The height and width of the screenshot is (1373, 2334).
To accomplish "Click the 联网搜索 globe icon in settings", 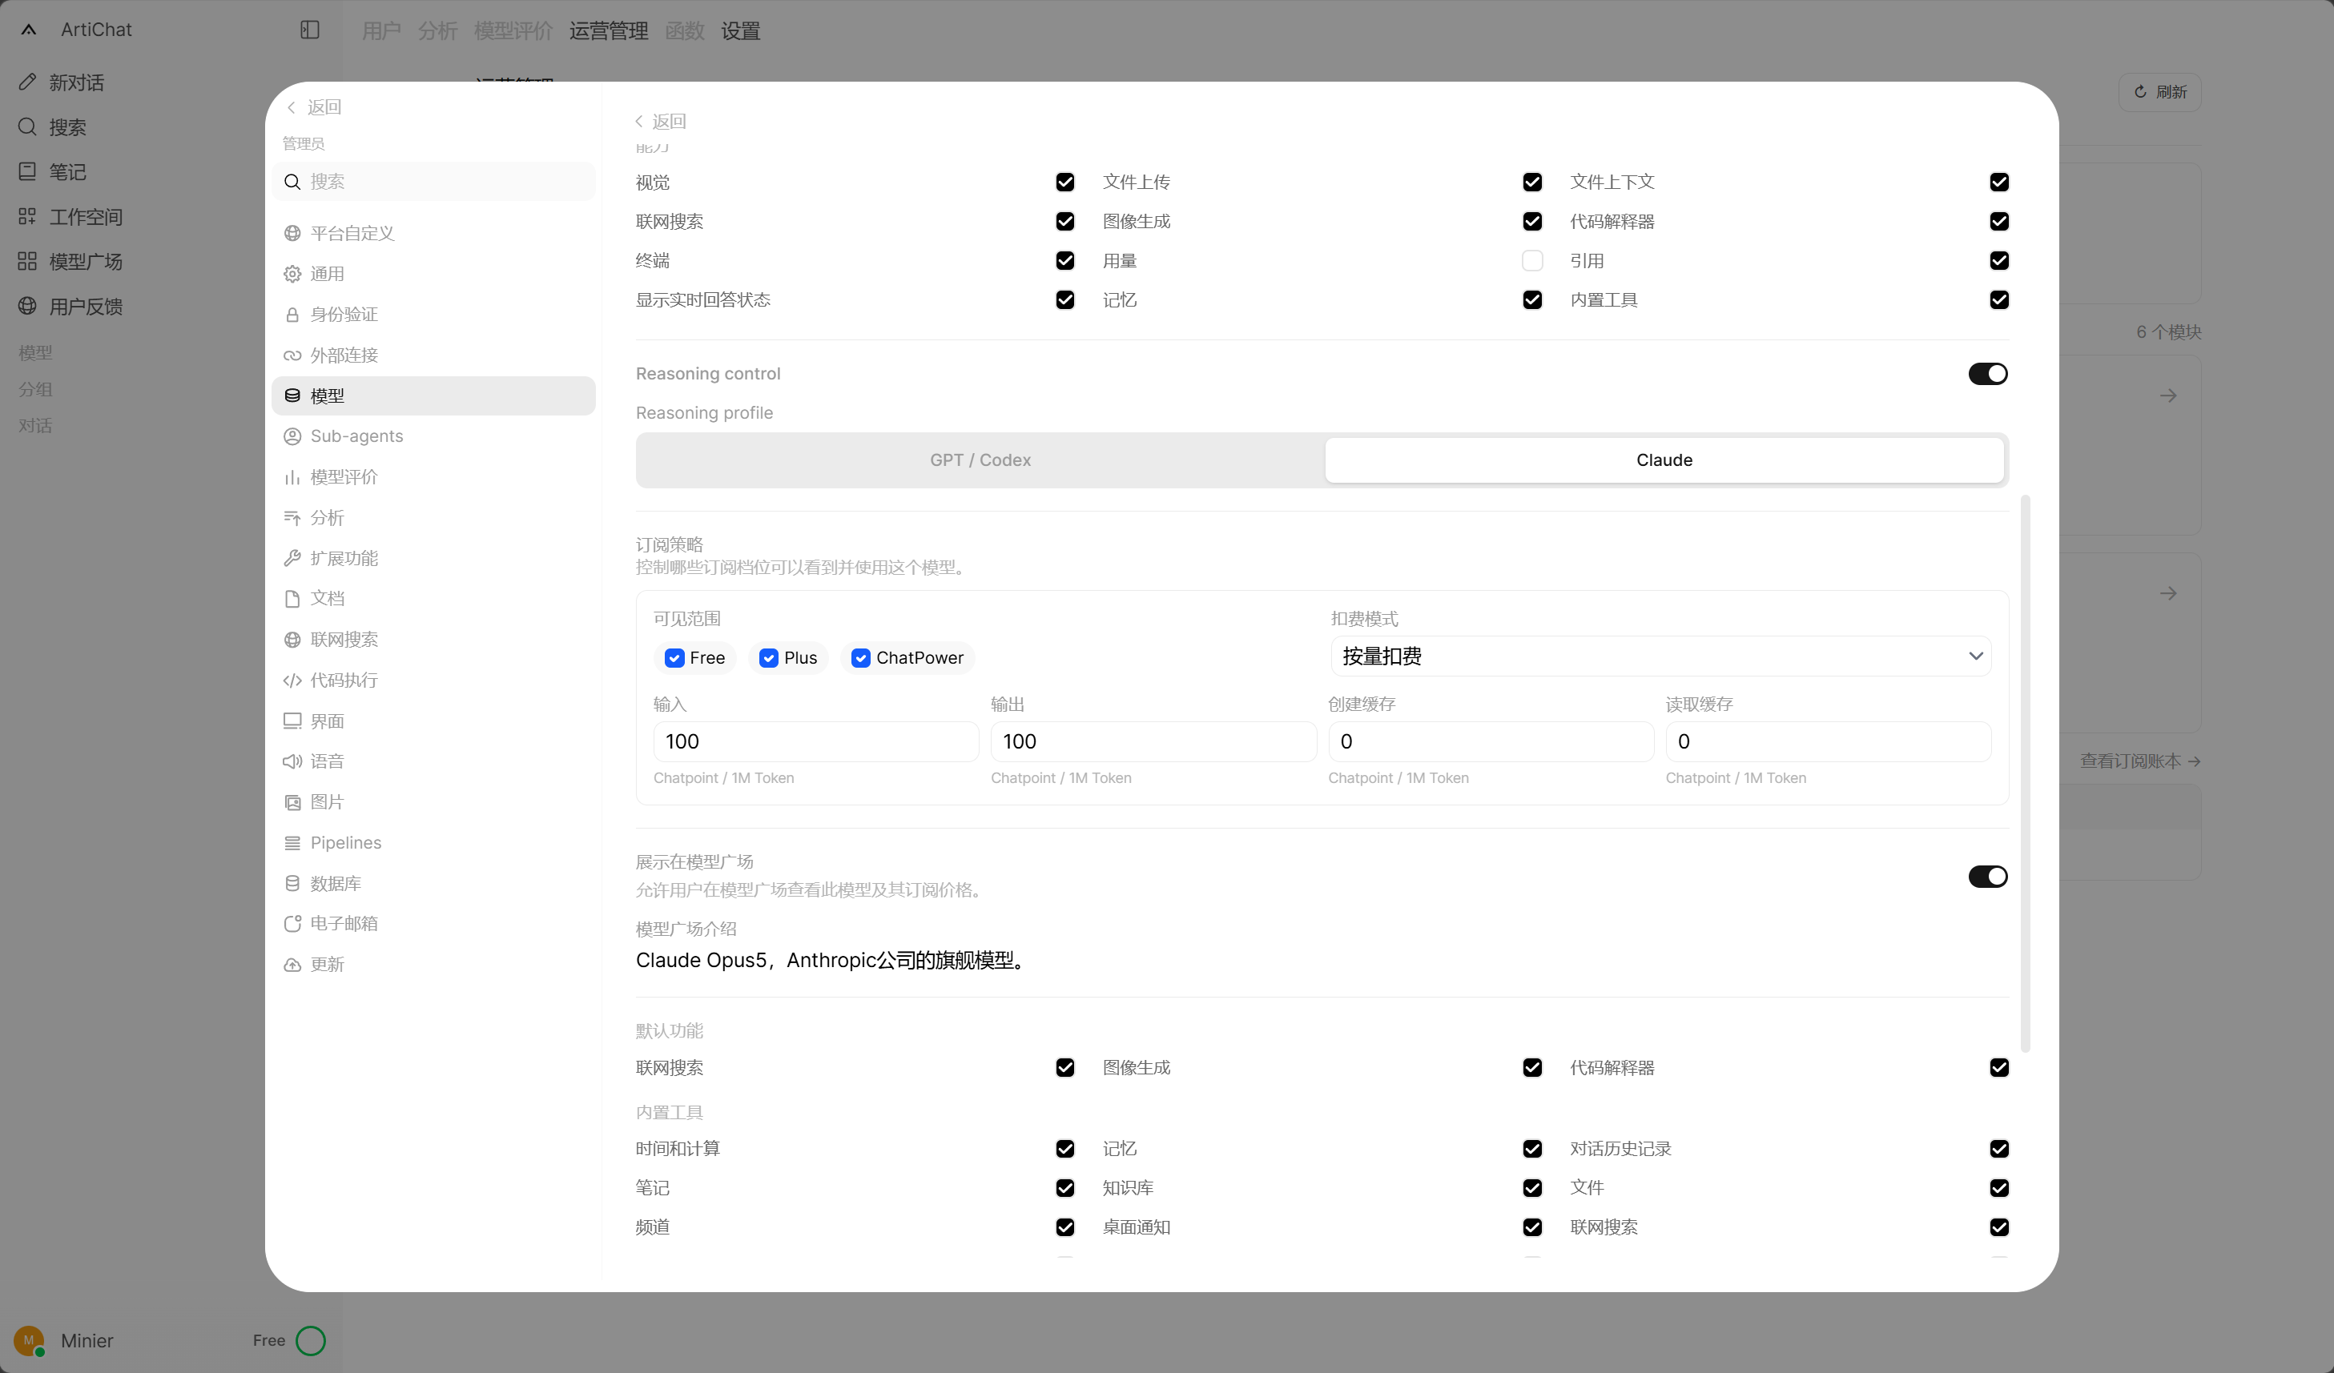I will (292, 640).
